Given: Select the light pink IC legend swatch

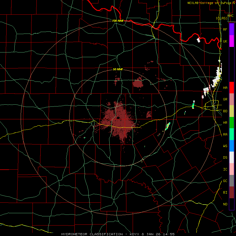Looking at the screenshot, I should point(232,169).
